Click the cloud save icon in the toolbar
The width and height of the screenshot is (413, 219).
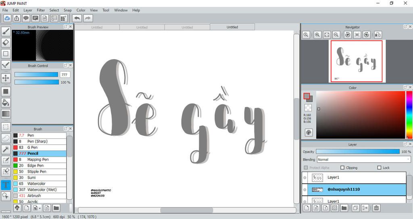tap(7, 18)
